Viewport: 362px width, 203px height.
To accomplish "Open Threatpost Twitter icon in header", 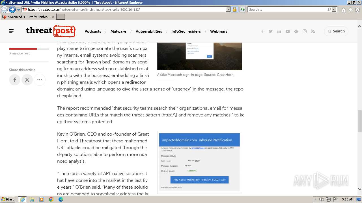I will click(x=271, y=31).
